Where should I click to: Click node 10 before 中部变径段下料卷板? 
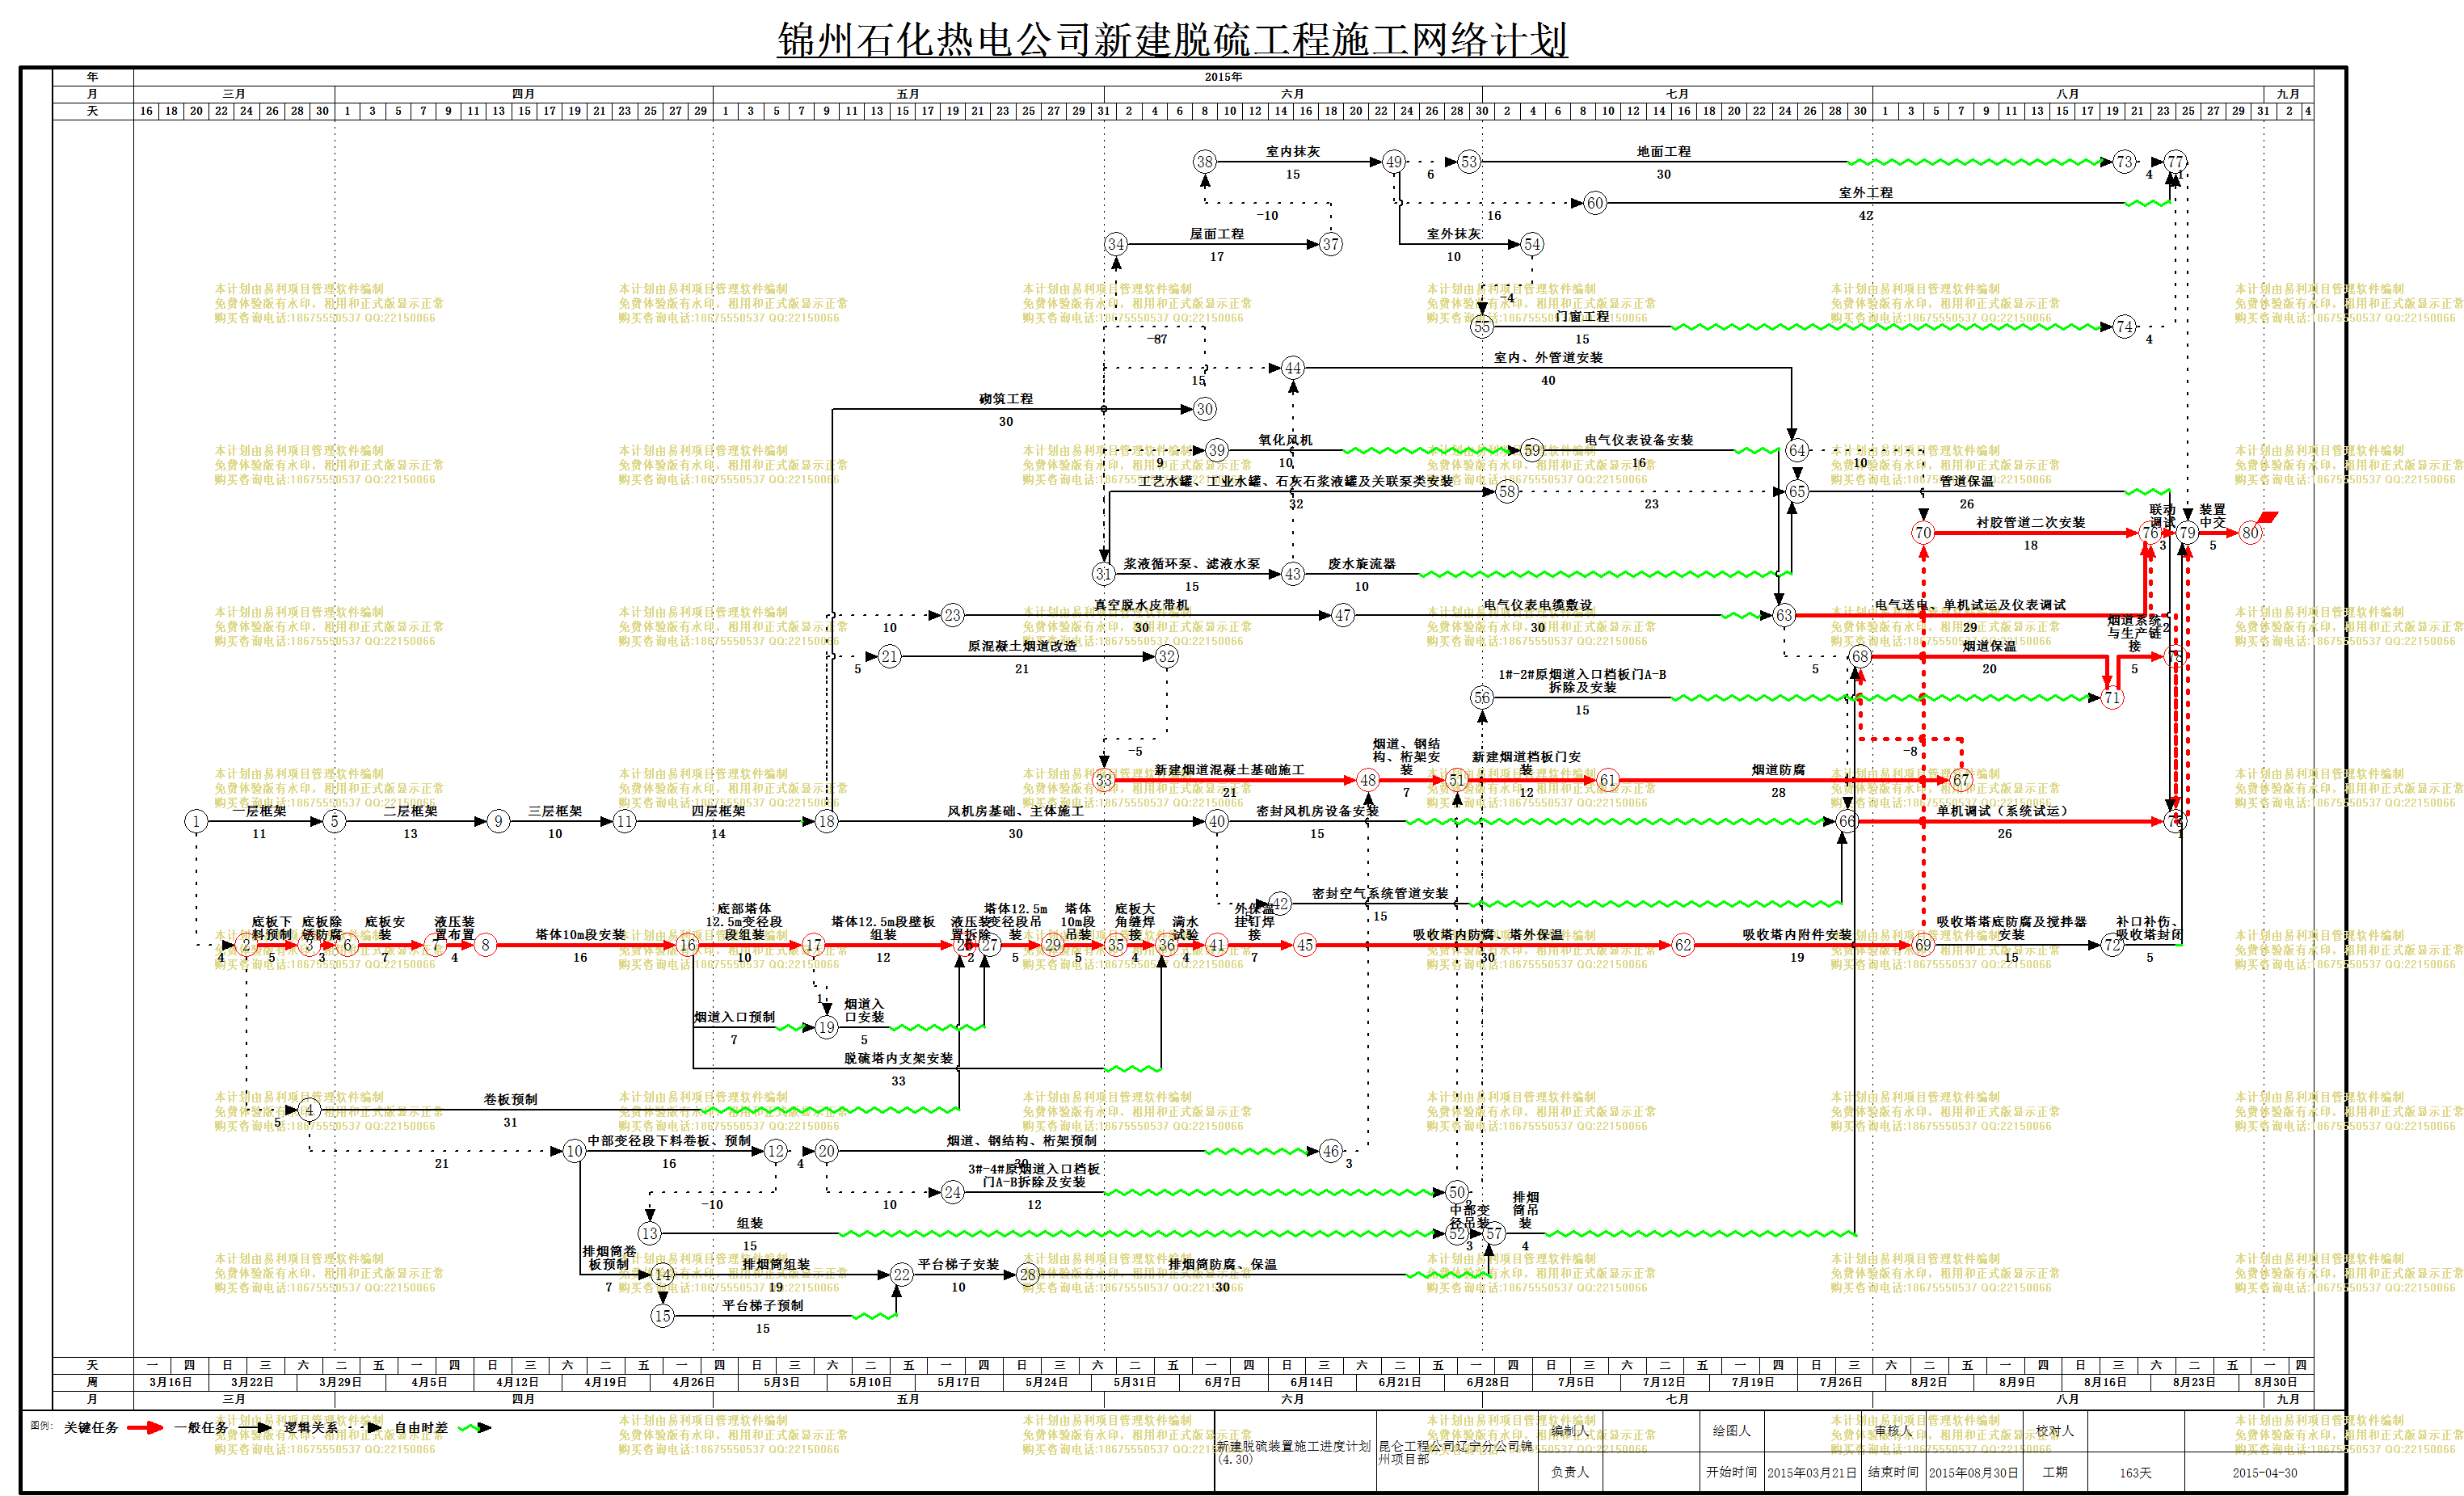(574, 1151)
